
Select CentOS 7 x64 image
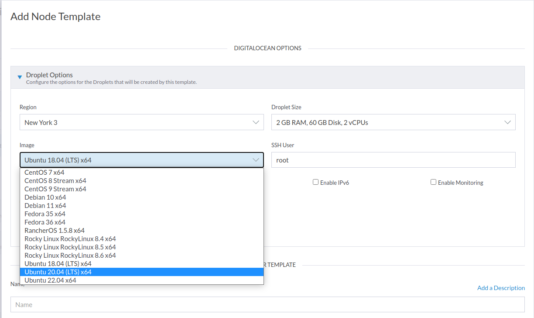[x=44, y=172]
